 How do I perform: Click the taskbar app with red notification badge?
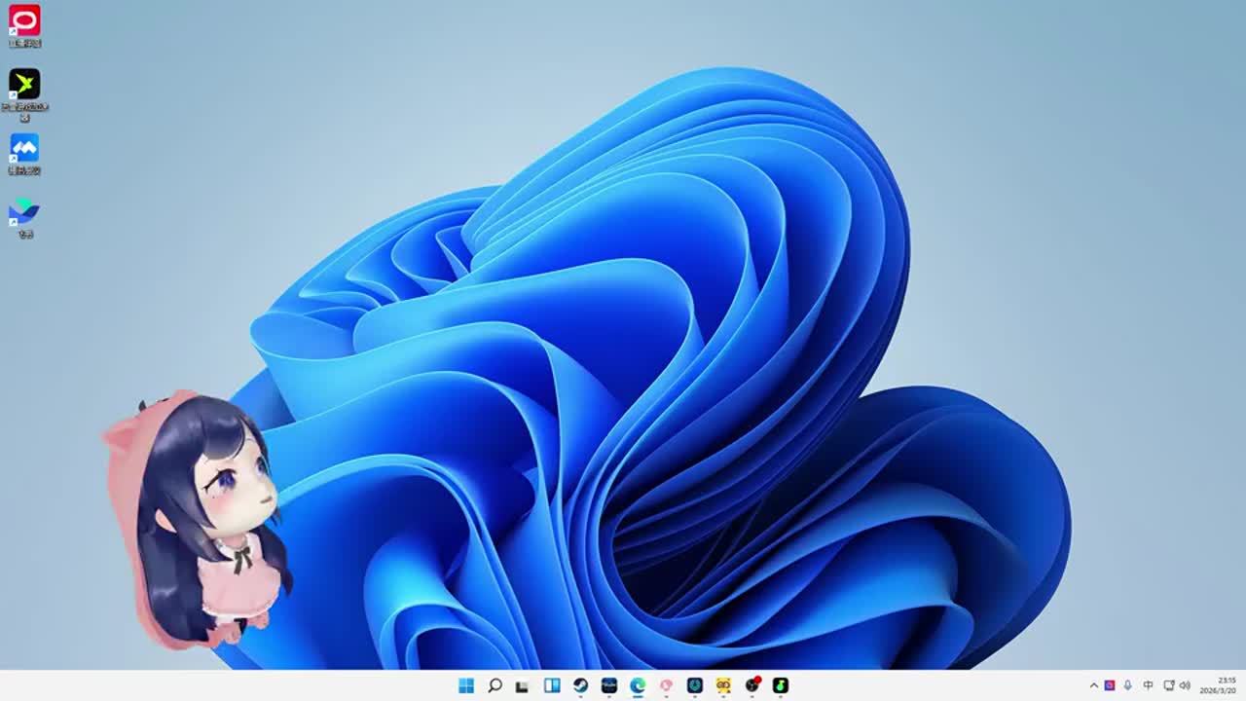(x=751, y=685)
